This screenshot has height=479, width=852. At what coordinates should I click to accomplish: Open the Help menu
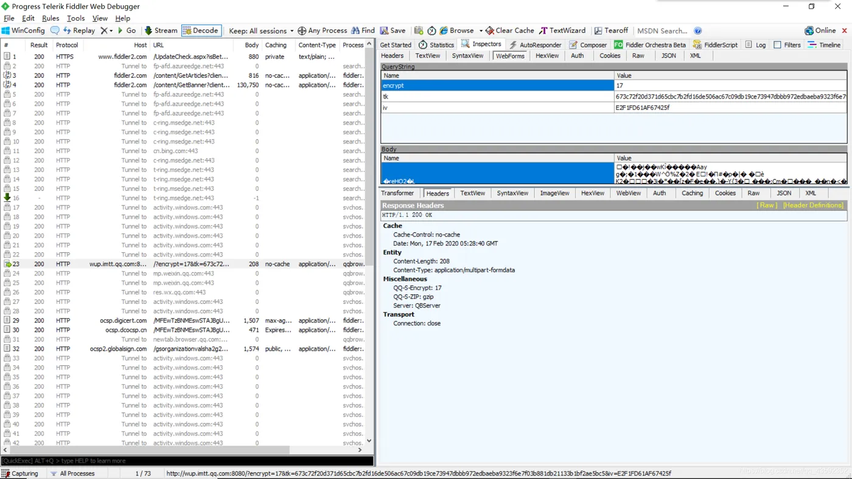[x=122, y=18]
